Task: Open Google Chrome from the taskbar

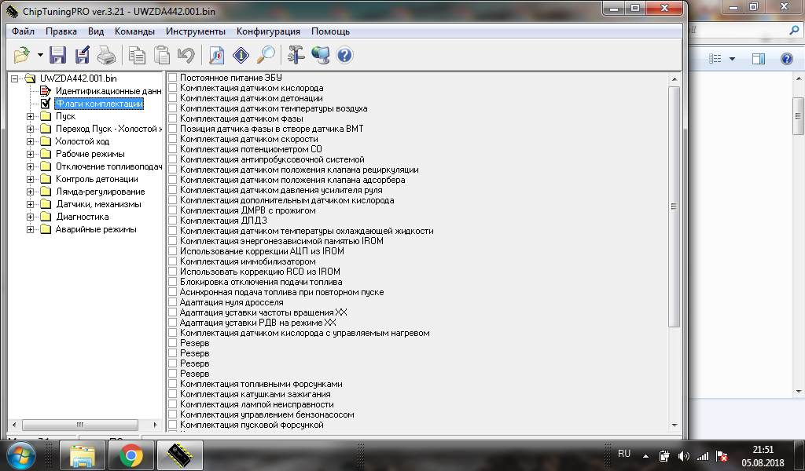Action: point(131,455)
